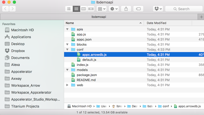Click the lbdemoapi folder in path bar
204x115 pixels.
(x=148, y=106)
